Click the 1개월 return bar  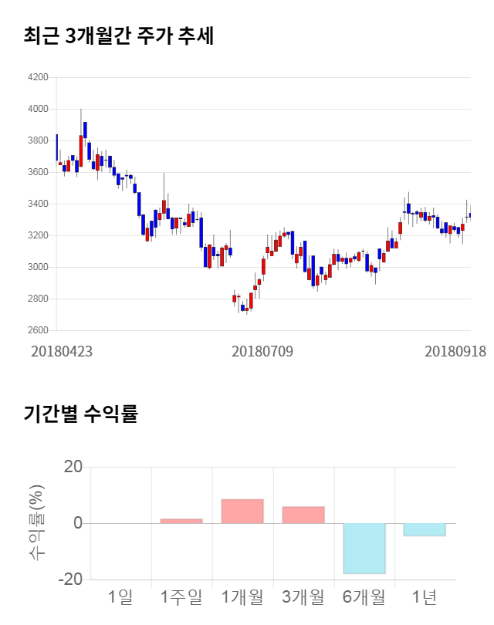pos(242,511)
